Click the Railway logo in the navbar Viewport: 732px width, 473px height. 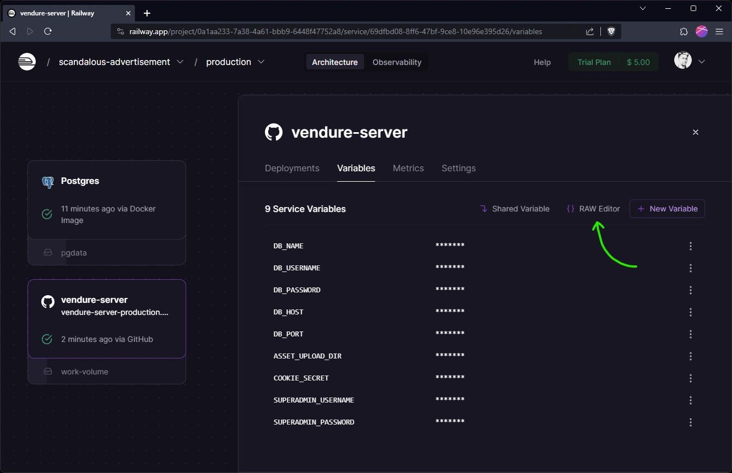(x=26, y=62)
